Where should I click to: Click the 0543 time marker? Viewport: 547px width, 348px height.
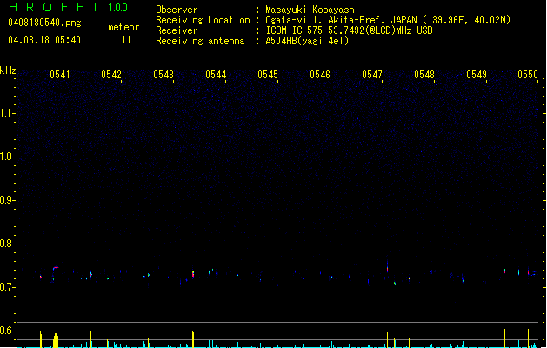coord(163,75)
